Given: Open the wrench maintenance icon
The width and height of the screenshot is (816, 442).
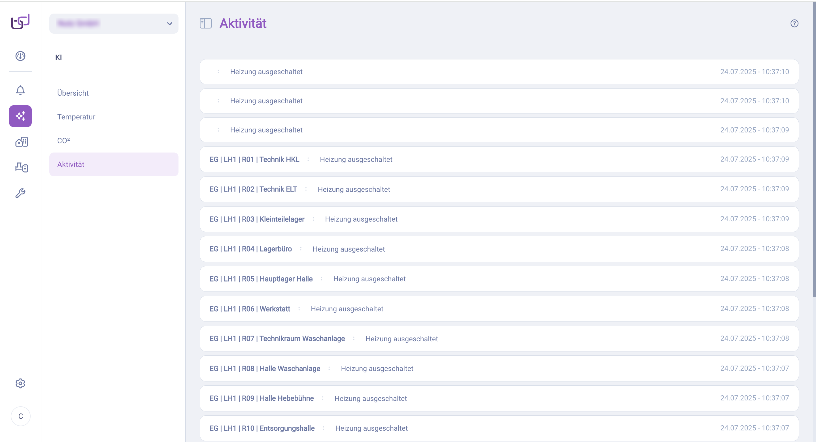Looking at the screenshot, I should click(x=20, y=193).
